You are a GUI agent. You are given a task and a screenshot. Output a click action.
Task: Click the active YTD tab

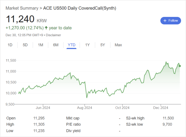[72, 45]
